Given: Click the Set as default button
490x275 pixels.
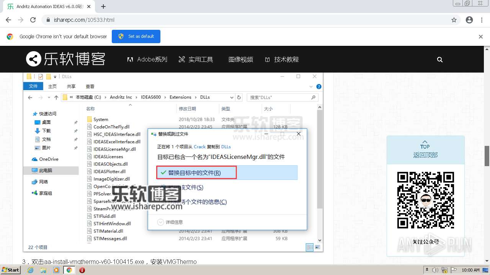Looking at the screenshot, I should click(x=136, y=36).
